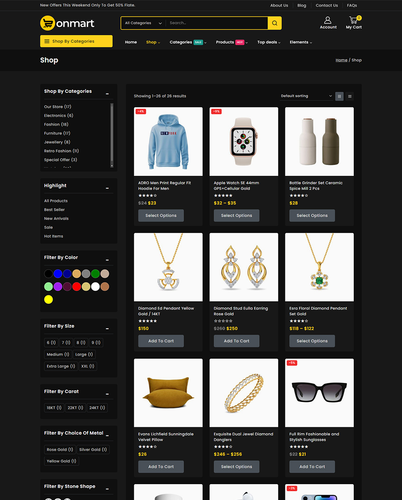
Task: Switch to list view layout icon
Action: pos(350,96)
